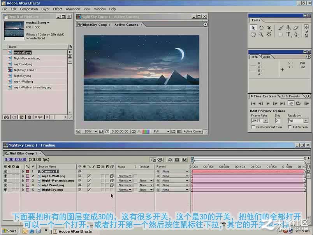This screenshot has height=235, width=313.
Task: Select the Orbit Camera tool
Action: pos(269,28)
